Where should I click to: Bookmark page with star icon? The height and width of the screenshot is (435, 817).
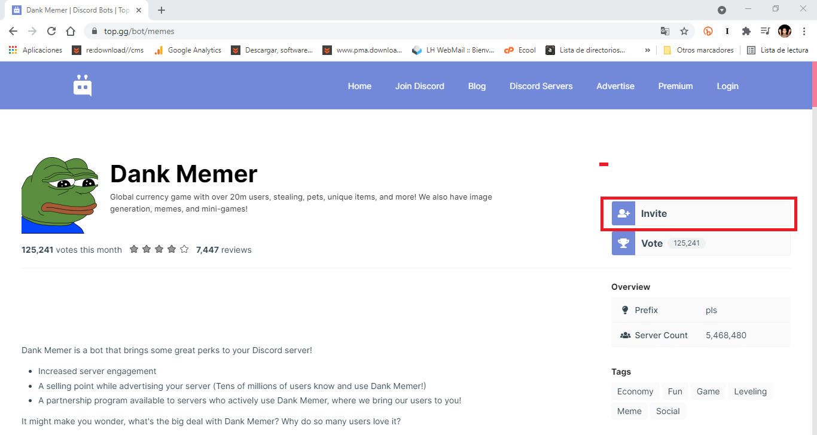point(684,31)
